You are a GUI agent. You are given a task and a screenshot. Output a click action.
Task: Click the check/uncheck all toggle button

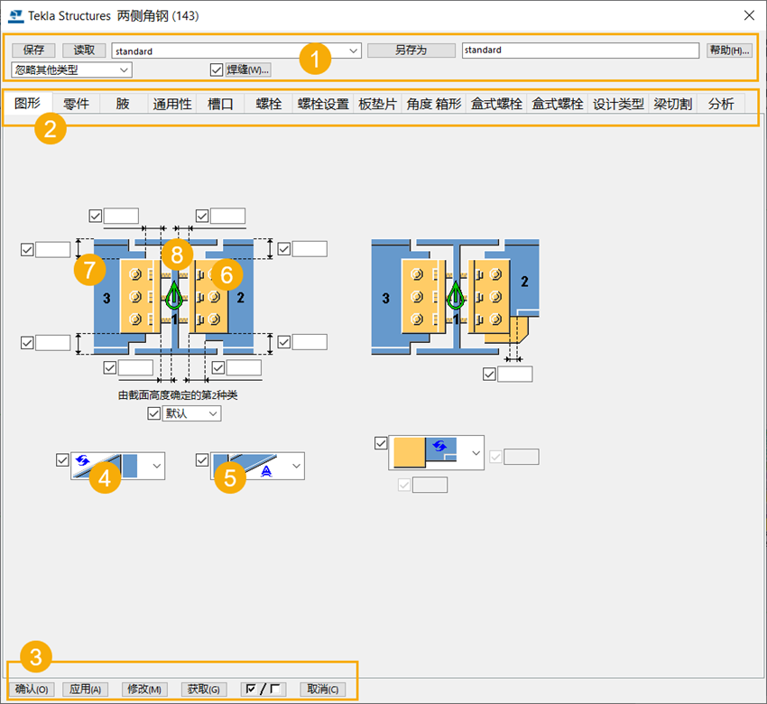click(x=263, y=690)
